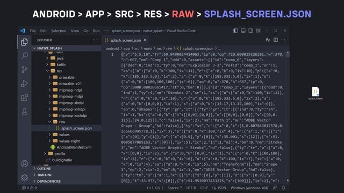The image size is (344, 193).
Task: Open the overflow menu ellipsis in menu bar
Action: (x=107, y=31)
